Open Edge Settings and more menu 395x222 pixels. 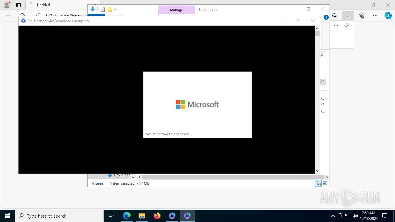click(375, 16)
